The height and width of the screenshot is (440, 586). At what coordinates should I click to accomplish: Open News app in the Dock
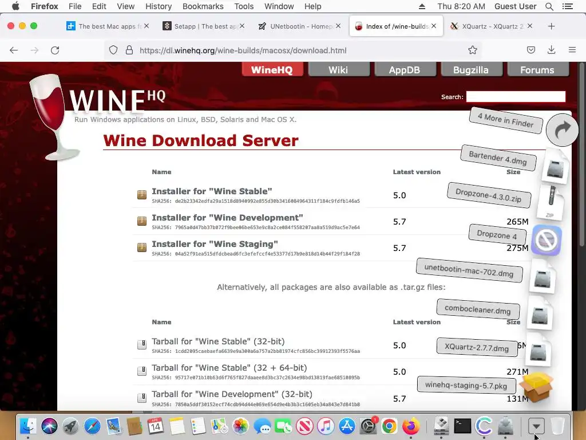tap(304, 426)
